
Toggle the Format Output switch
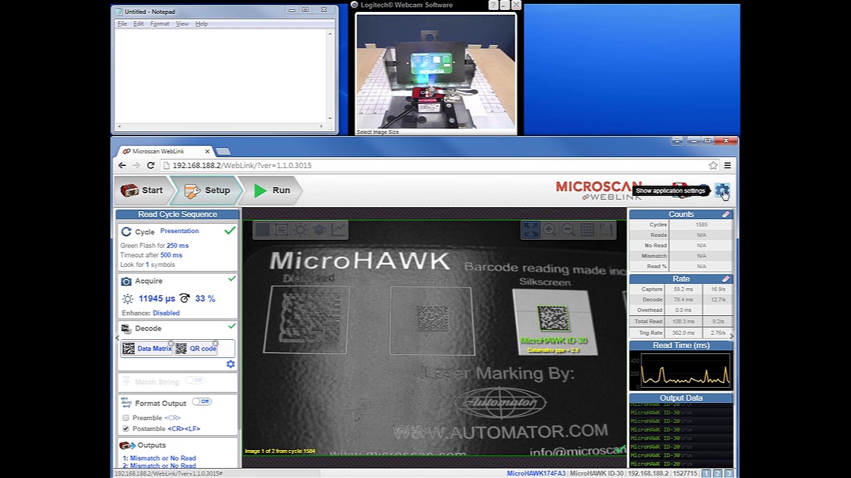(x=201, y=402)
